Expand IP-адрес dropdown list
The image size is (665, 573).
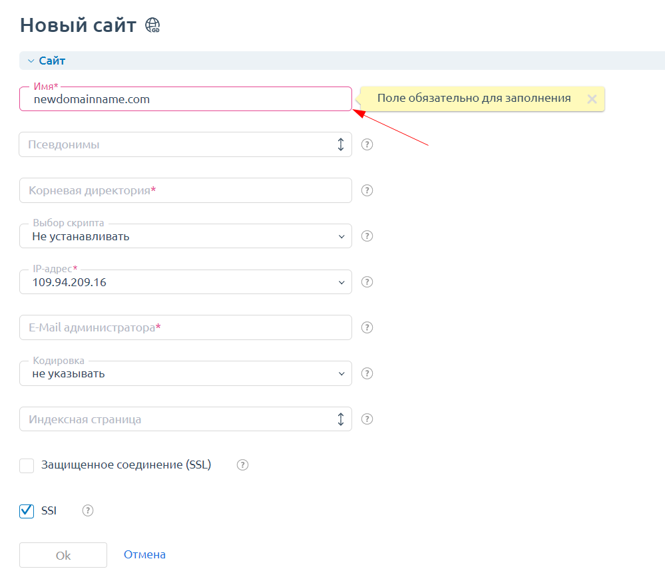(185, 282)
